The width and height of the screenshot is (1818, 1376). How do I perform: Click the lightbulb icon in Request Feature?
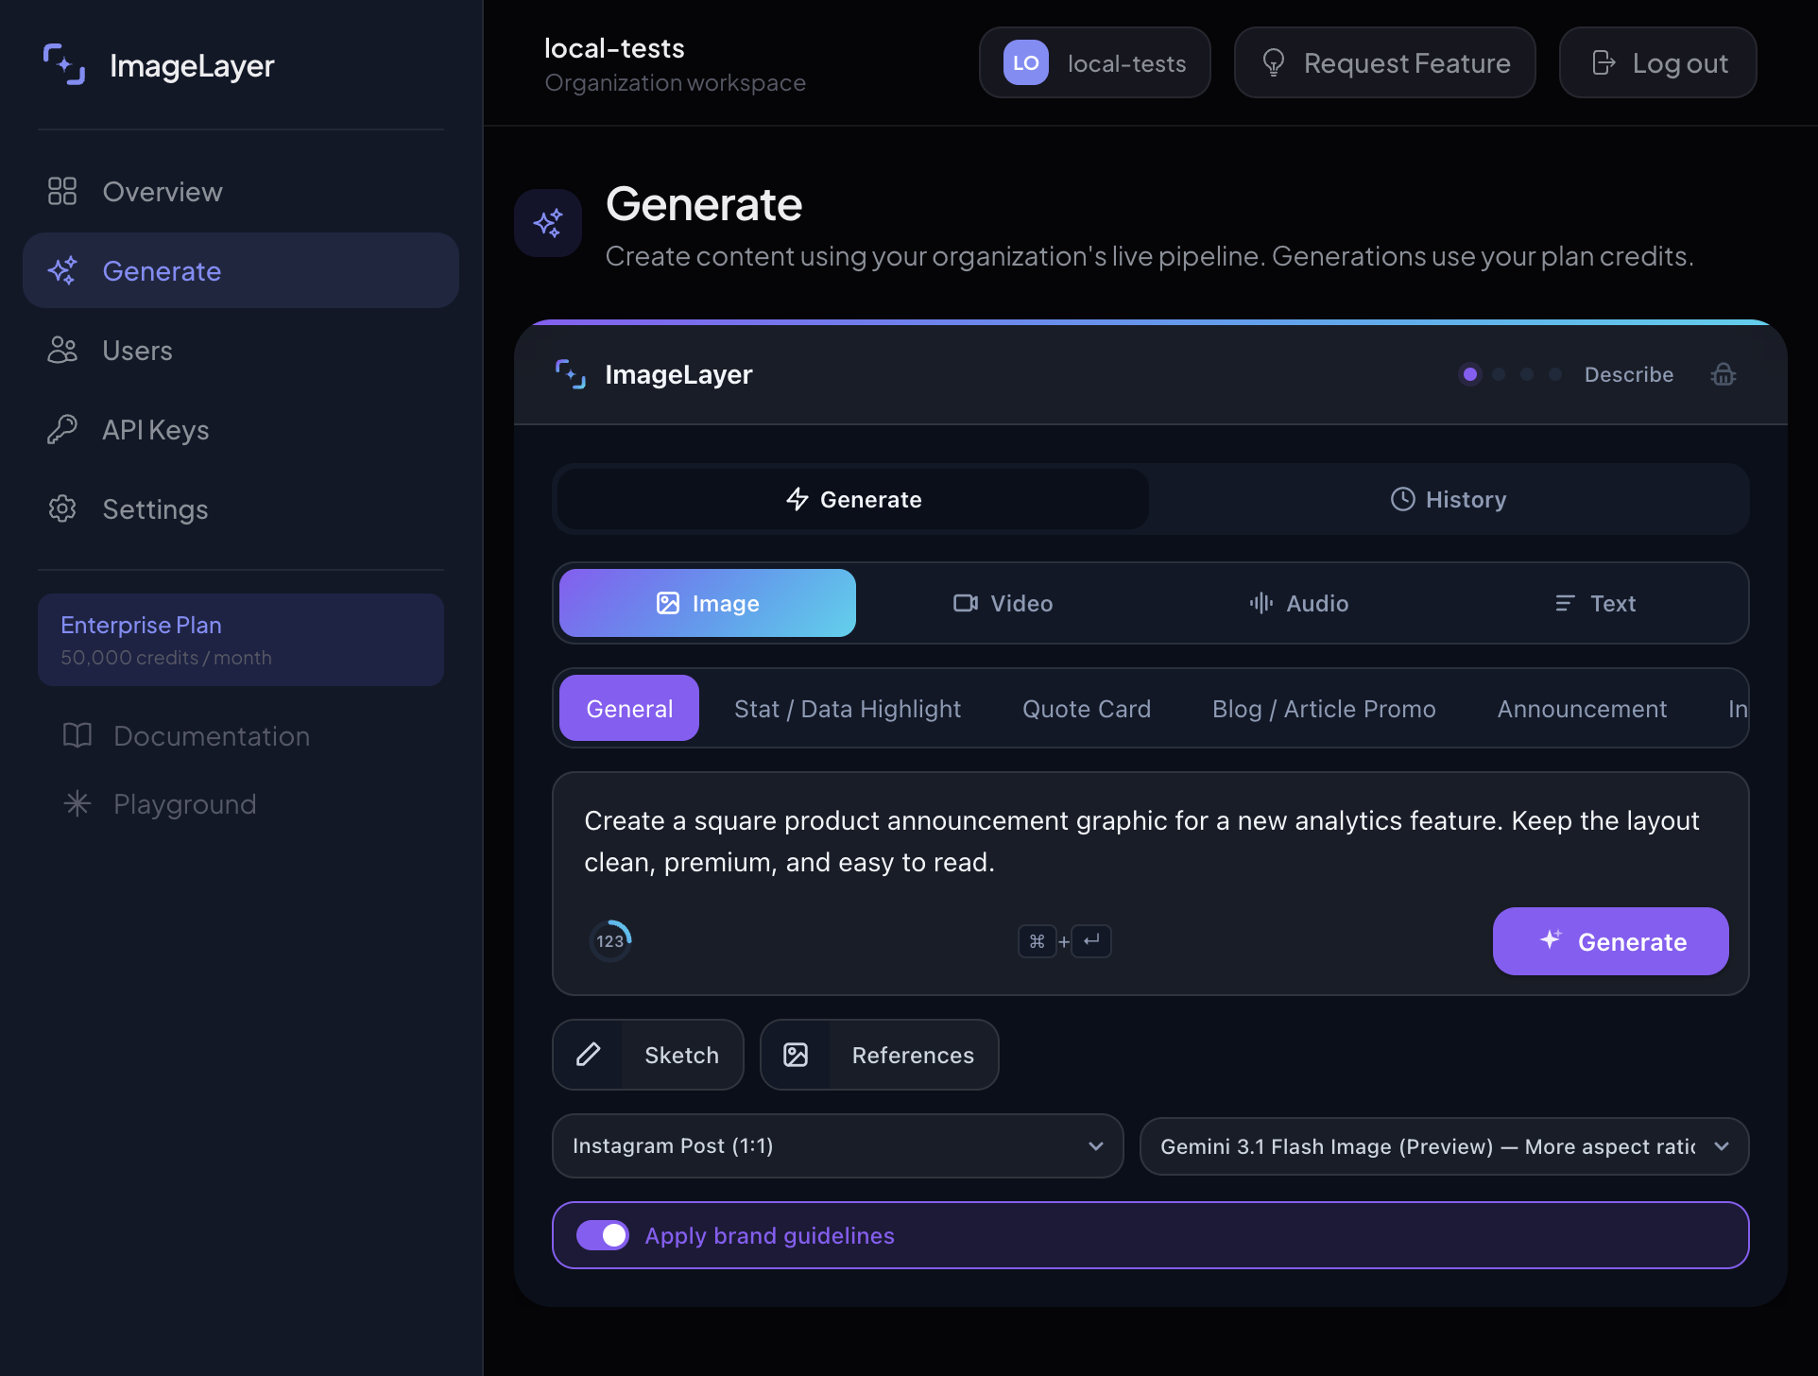pyautogui.click(x=1274, y=62)
